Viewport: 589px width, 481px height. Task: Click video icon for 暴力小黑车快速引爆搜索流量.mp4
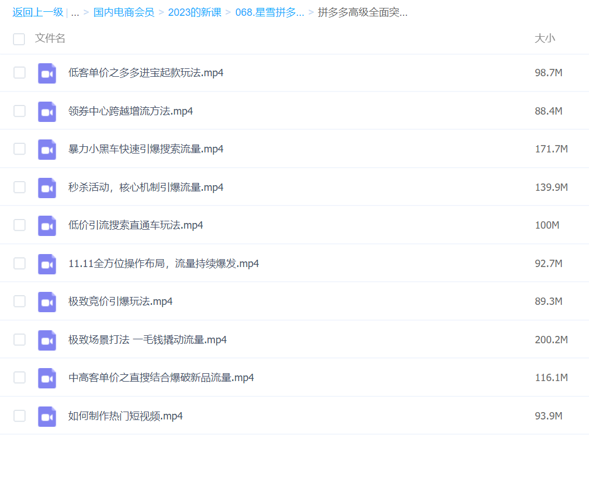coord(47,150)
